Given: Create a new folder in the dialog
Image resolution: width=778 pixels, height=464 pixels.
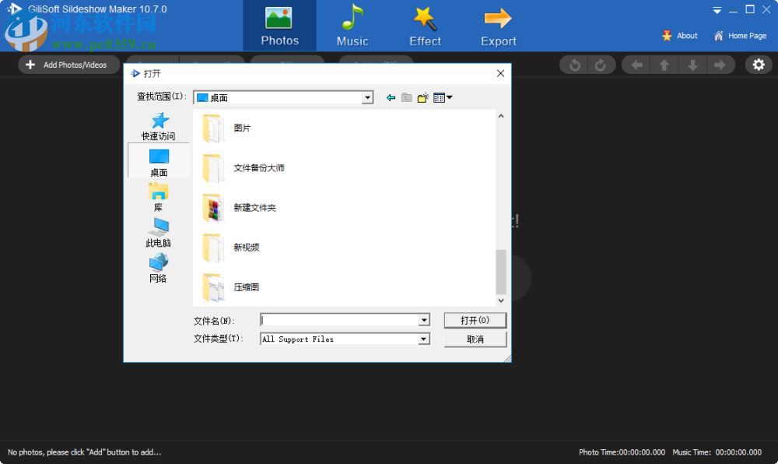Looking at the screenshot, I should click(422, 97).
